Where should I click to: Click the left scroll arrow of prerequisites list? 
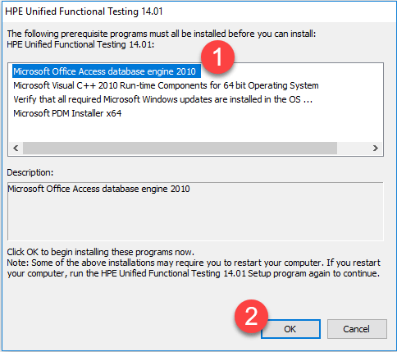click(x=16, y=149)
